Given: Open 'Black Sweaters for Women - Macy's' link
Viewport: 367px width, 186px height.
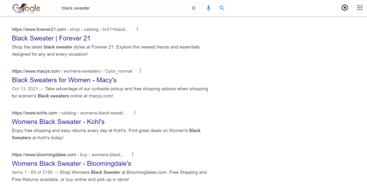Looking at the screenshot, I should click(64, 80).
